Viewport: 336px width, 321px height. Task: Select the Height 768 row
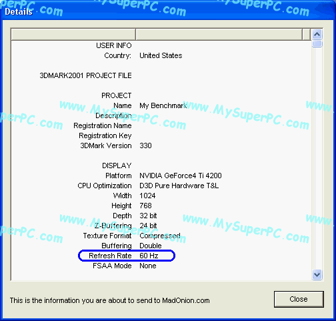click(x=161, y=206)
